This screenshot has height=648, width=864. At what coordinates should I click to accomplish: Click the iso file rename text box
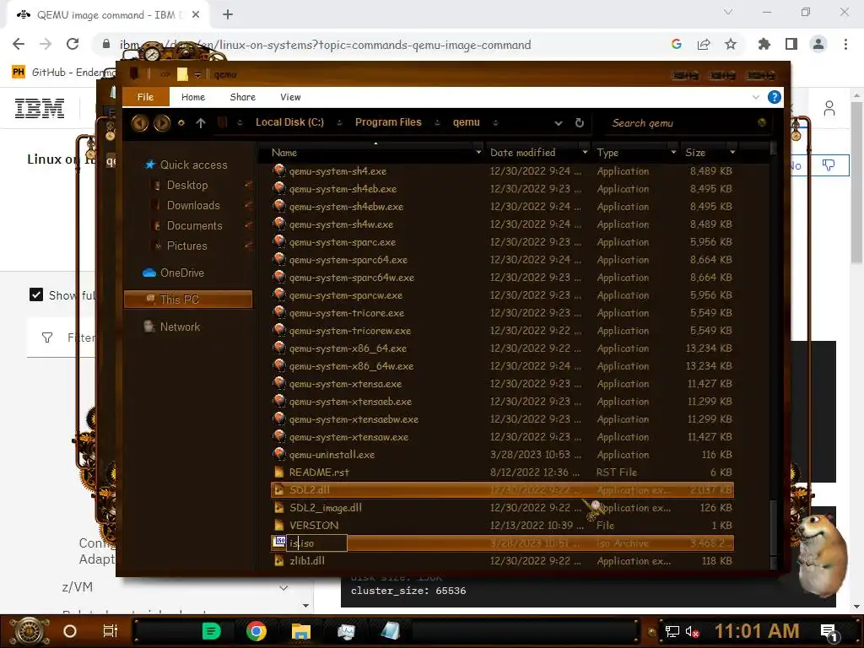tap(317, 543)
